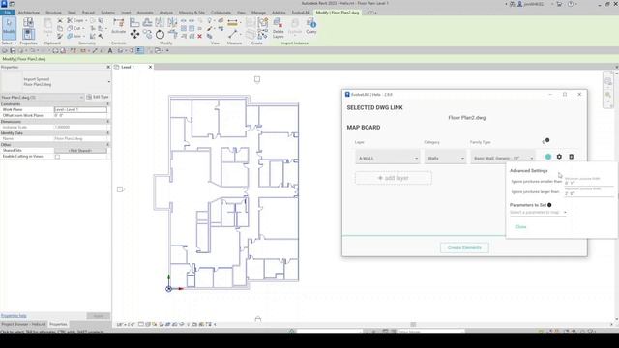Click the Properties help link
619x348 pixels.
point(14,316)
